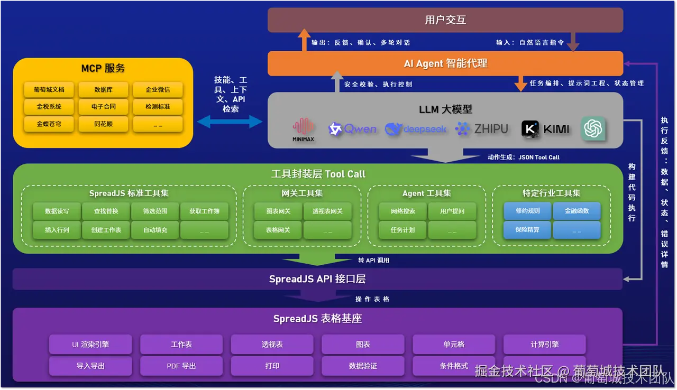
Task: Click the 动作生成：JSON Tool Call label
Action: [523, 157]
